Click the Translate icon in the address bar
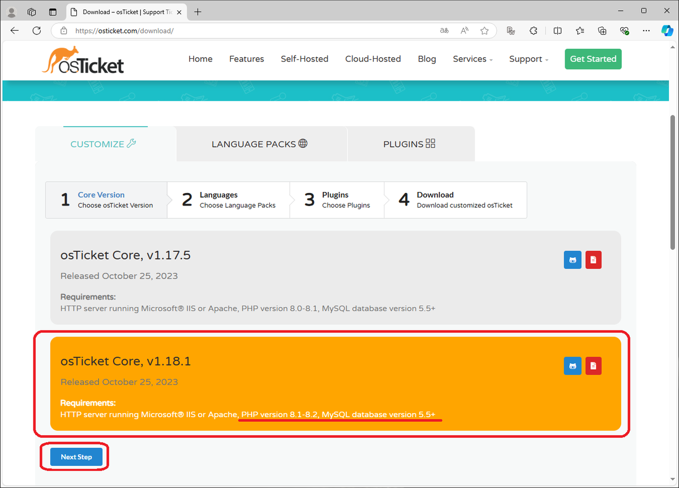The width and height of the screenshot is (679, 488). click(x=444, y=31)
